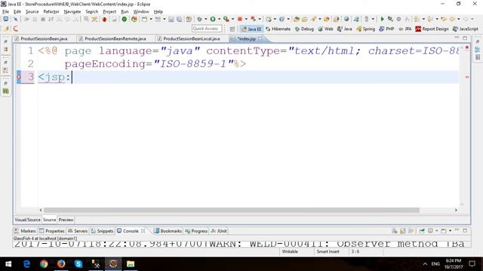Select the Java EE perspective button
This screenshot has width=483, height=271.
click(x=251, y=29)
